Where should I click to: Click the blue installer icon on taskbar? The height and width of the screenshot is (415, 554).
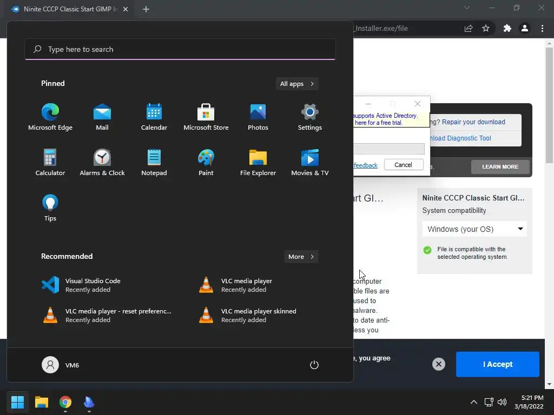89,402
